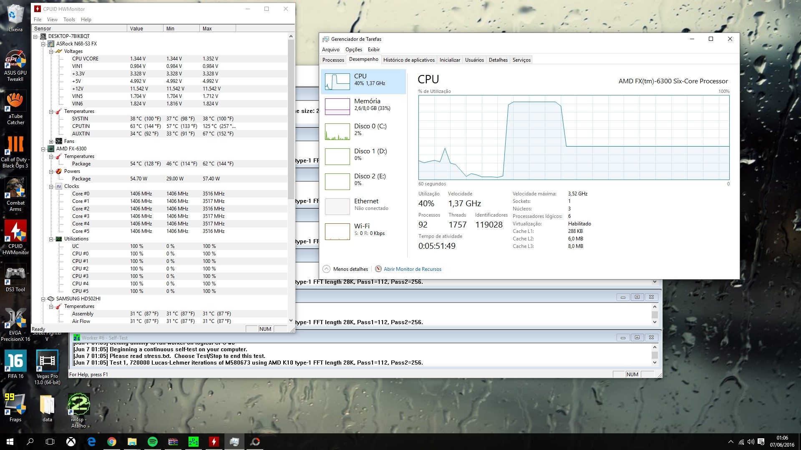Open HWMonitor Tools menu

[x=69, y=20]
